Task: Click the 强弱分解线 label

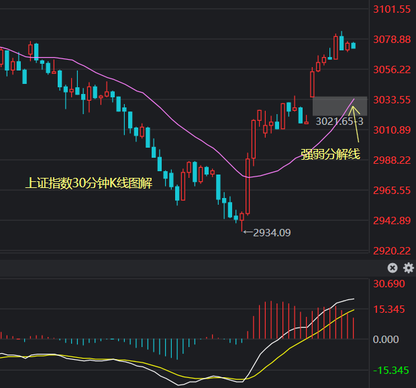Action: [x=331, y=154]
